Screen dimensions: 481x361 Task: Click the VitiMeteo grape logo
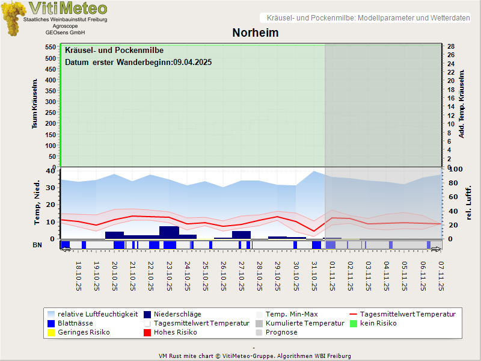pyautogui.click(x=12, y=18)
